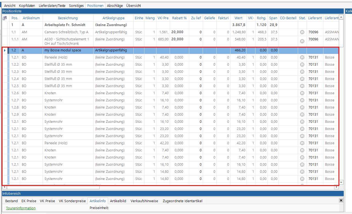Image resolution: width=352 pixels, height=214 pixels.
Task: Open the Übersicht tab
Action: coord(133,5)
